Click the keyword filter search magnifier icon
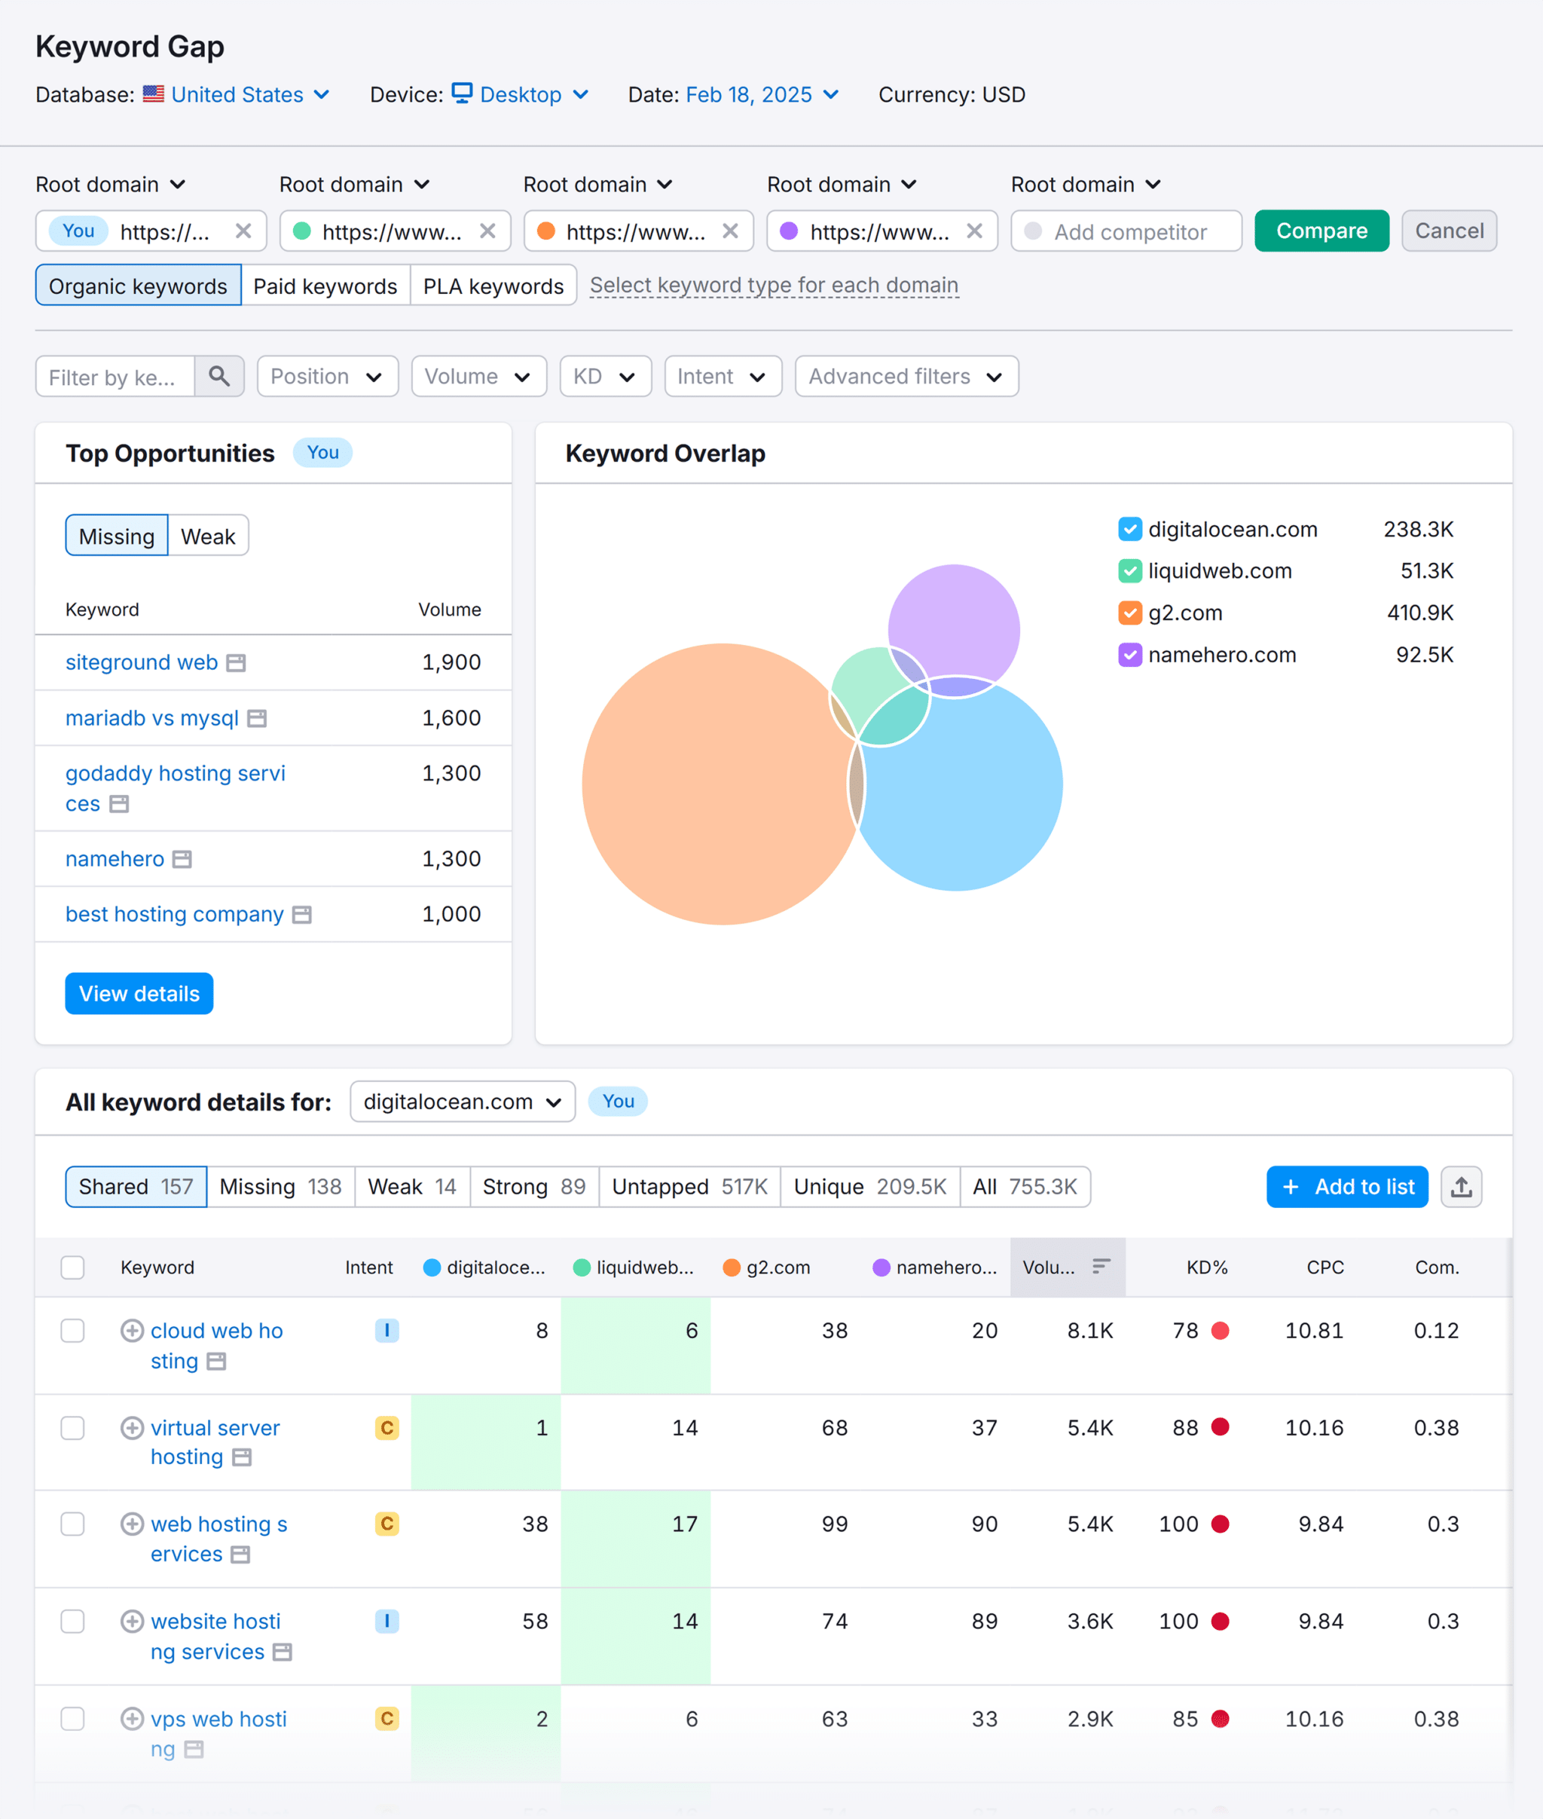This screenshot has height=1819, width=1543. pyautogui.click(x=218, y=376)
